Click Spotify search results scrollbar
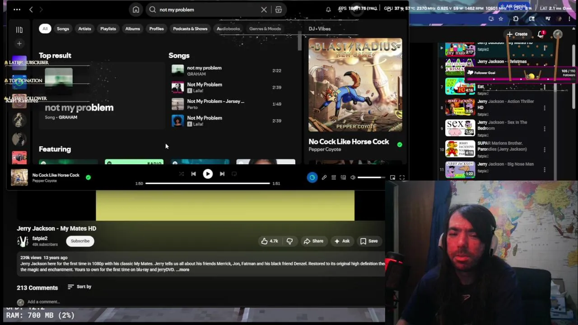The width and height of the screenshot is (578, 325). [x=299, y=41]
